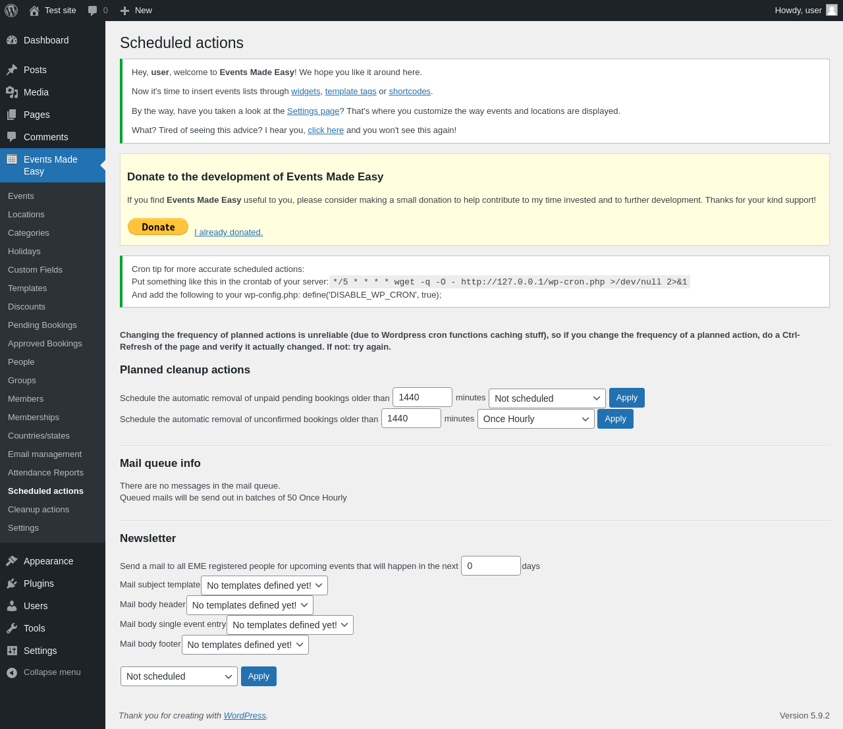The height and width of the screenshot is (729, 843).
Task: Click the Tools wrench icon
Action: pos(12,628)
